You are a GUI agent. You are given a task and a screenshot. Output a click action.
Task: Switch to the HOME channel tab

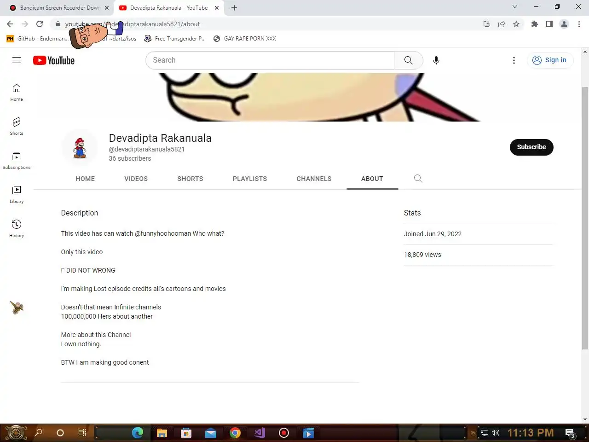click(85, 179)
